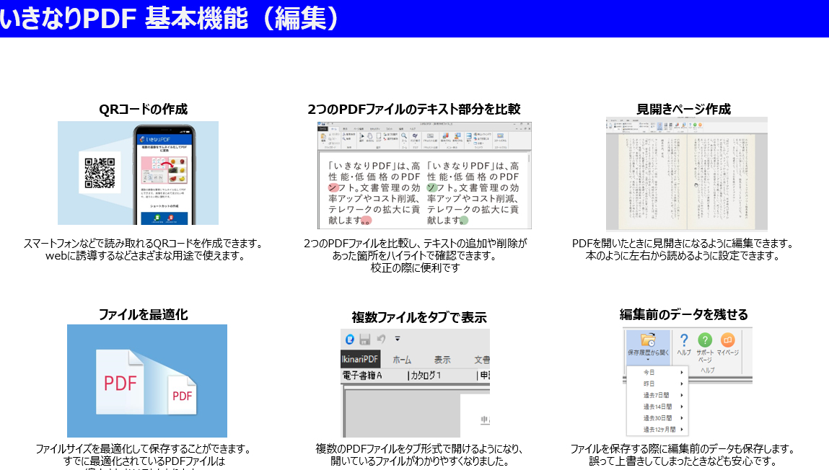
Task: Expand the 保存履歴から開く dropdown arrow
Action: click(x=648, y=360)
